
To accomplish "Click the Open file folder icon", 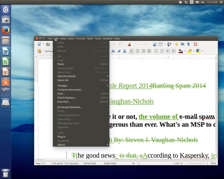I will (x=48, y=44).
